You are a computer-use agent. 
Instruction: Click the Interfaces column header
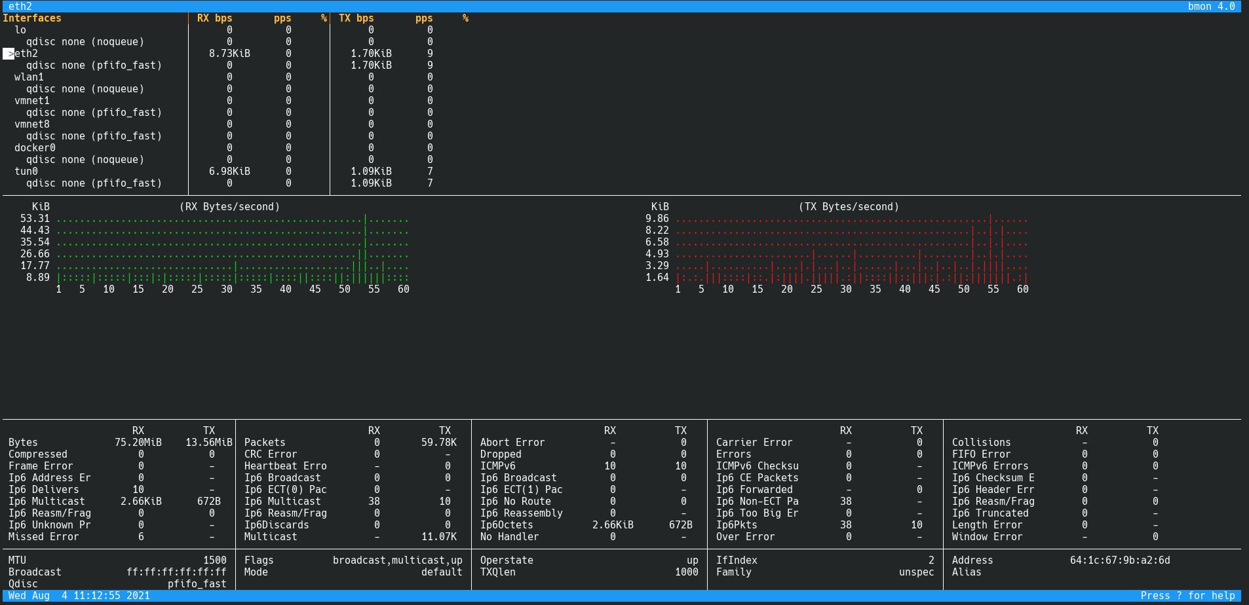click(32, 18)
